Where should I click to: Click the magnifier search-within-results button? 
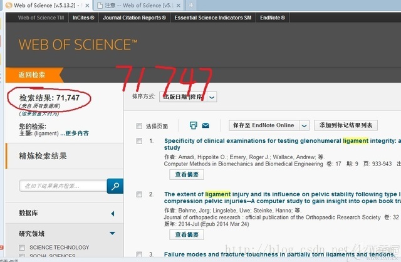point(115,186)
